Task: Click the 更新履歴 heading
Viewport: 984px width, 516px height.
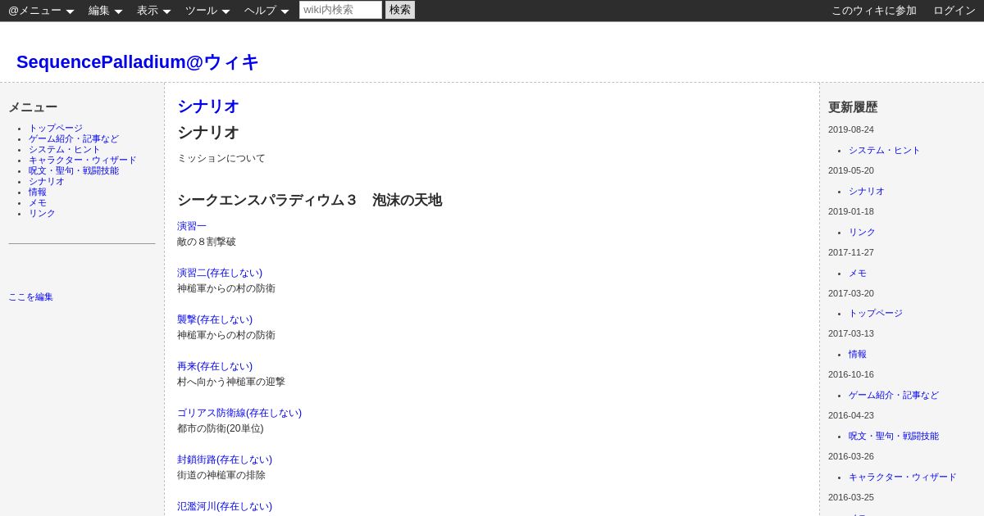Action: [x=853, y=107]
